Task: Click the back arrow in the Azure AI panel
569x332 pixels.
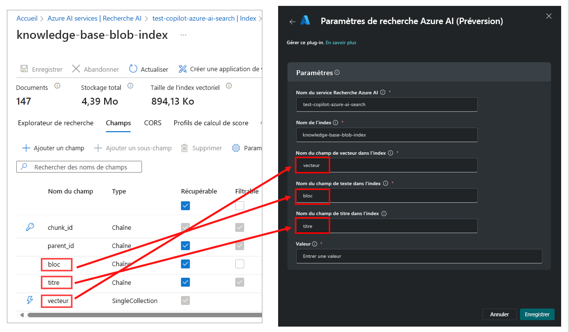Action: [291, 20]
